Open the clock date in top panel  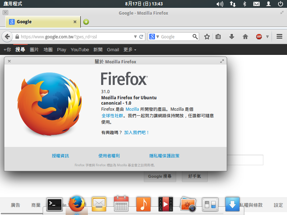click(144, 4)
